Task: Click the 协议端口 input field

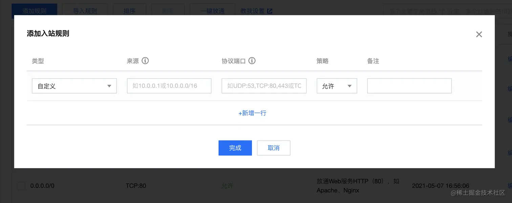Action: [264, 86]
